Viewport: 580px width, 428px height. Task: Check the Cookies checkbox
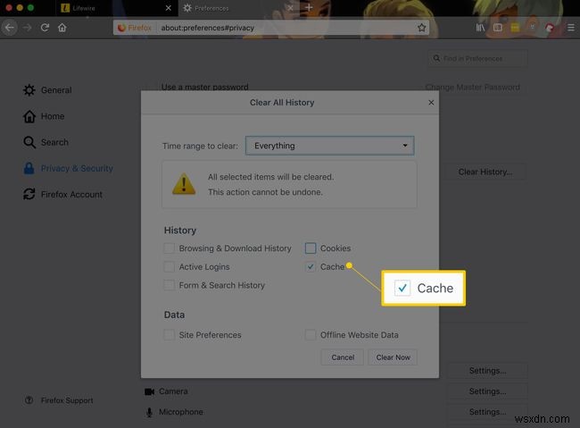pos(311,248)
